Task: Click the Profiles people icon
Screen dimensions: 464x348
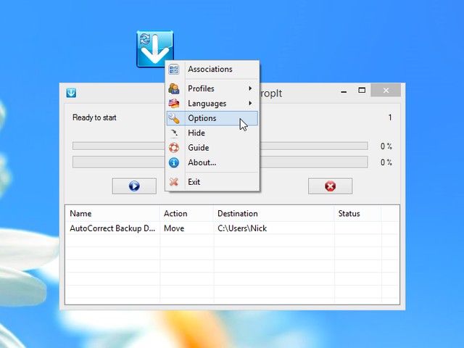Action: 174,88
